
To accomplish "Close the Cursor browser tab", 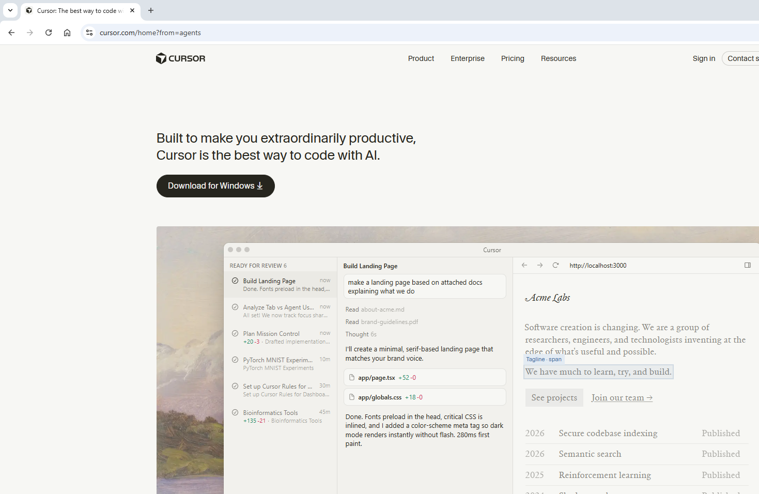I will pyautogui.click(x=132, y=10).
